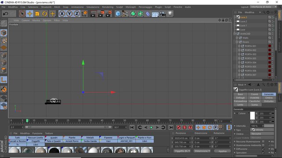Expand the PORTA 001 tree item
282x158 pixels.
tap(239, 46)
